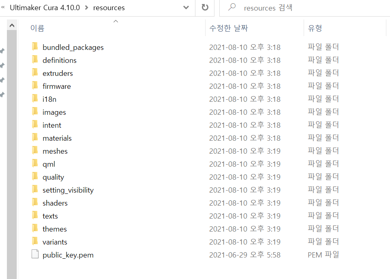Select the themes folder name

point(54,229)
